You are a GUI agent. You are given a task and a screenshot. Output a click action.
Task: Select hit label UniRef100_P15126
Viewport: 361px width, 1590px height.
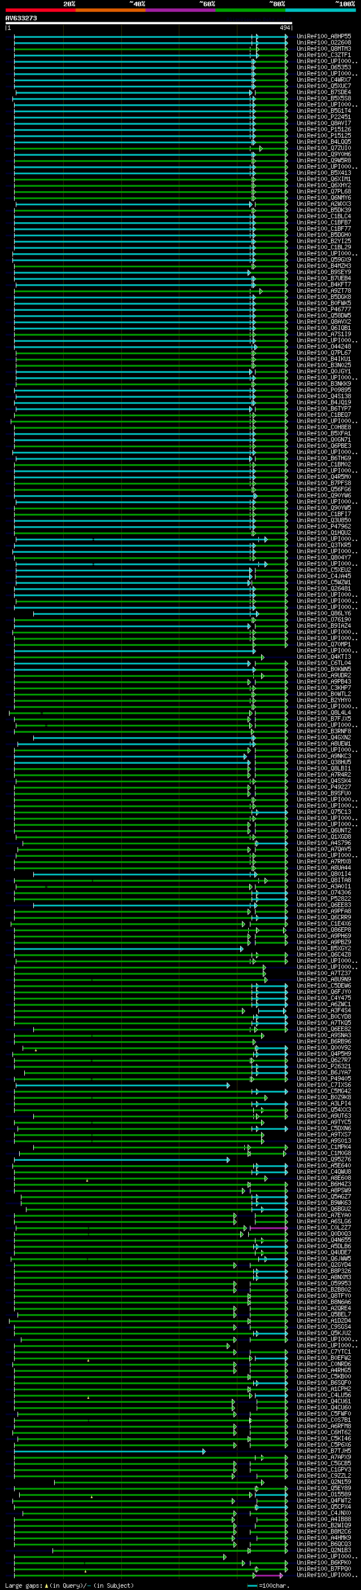click(x=324, y=130)
